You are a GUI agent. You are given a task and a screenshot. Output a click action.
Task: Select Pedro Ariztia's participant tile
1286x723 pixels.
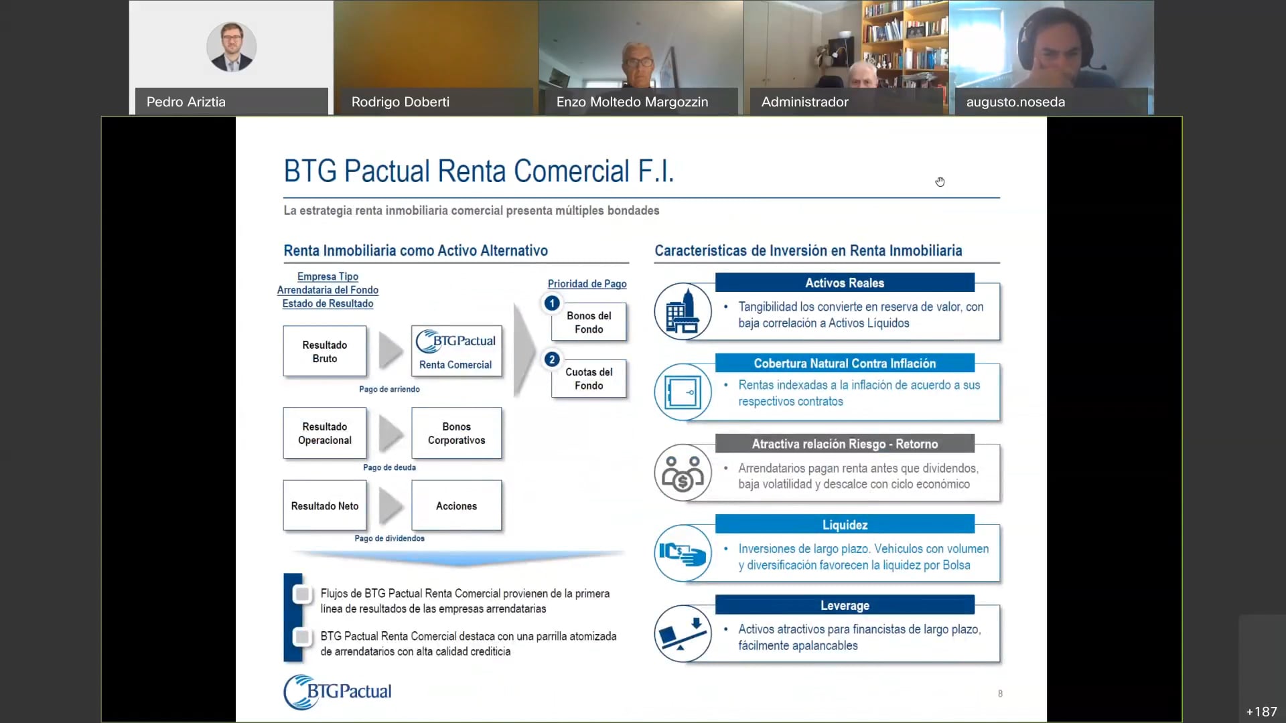[231, 57]
